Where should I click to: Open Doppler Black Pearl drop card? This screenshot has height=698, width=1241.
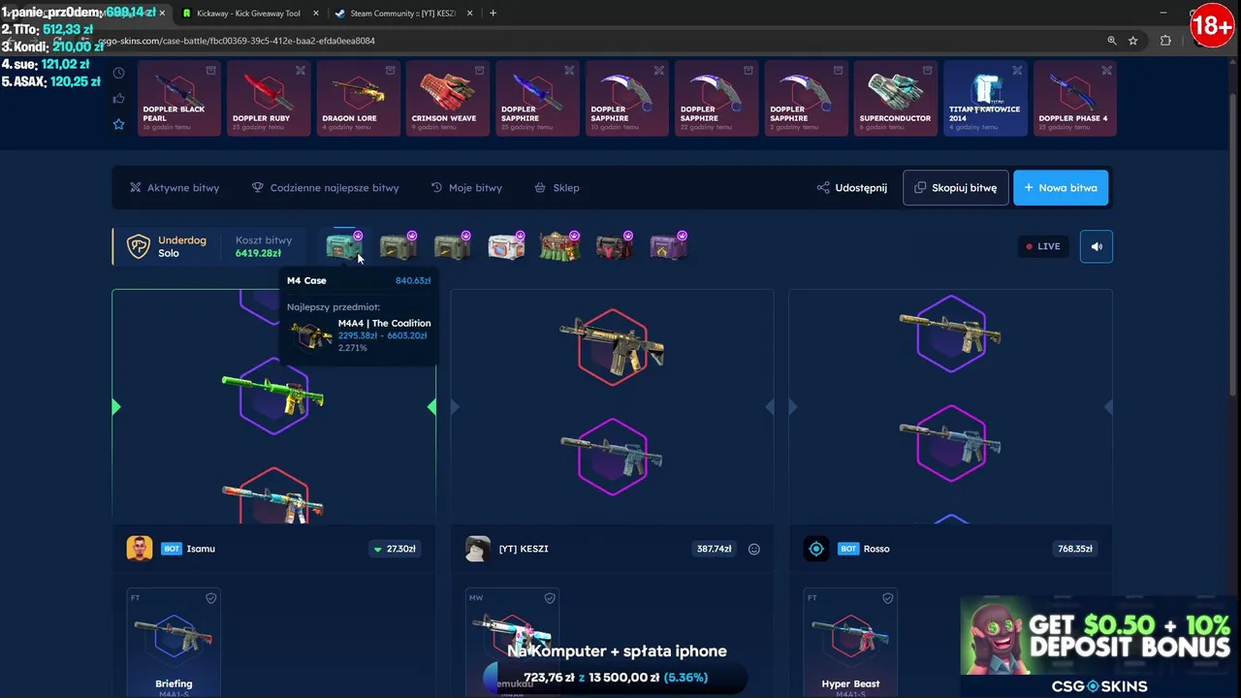point(179,98)
